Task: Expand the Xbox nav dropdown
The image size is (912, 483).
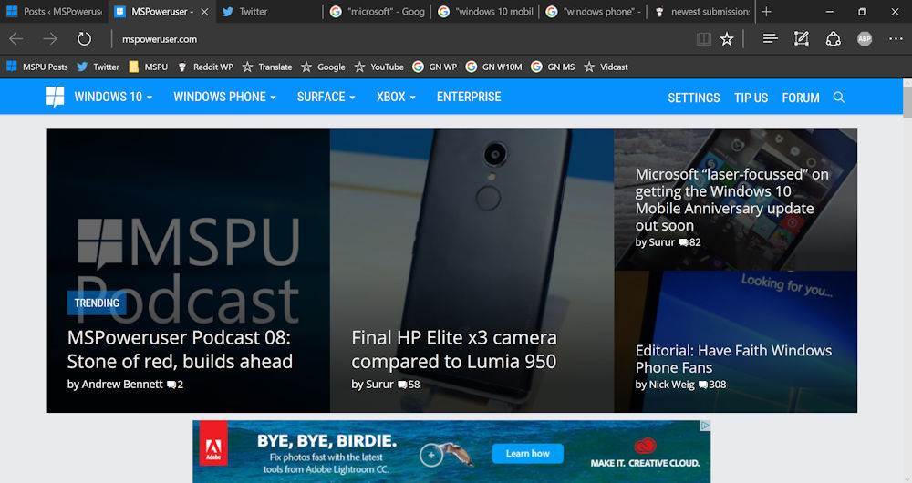Action: coord(396,97)
